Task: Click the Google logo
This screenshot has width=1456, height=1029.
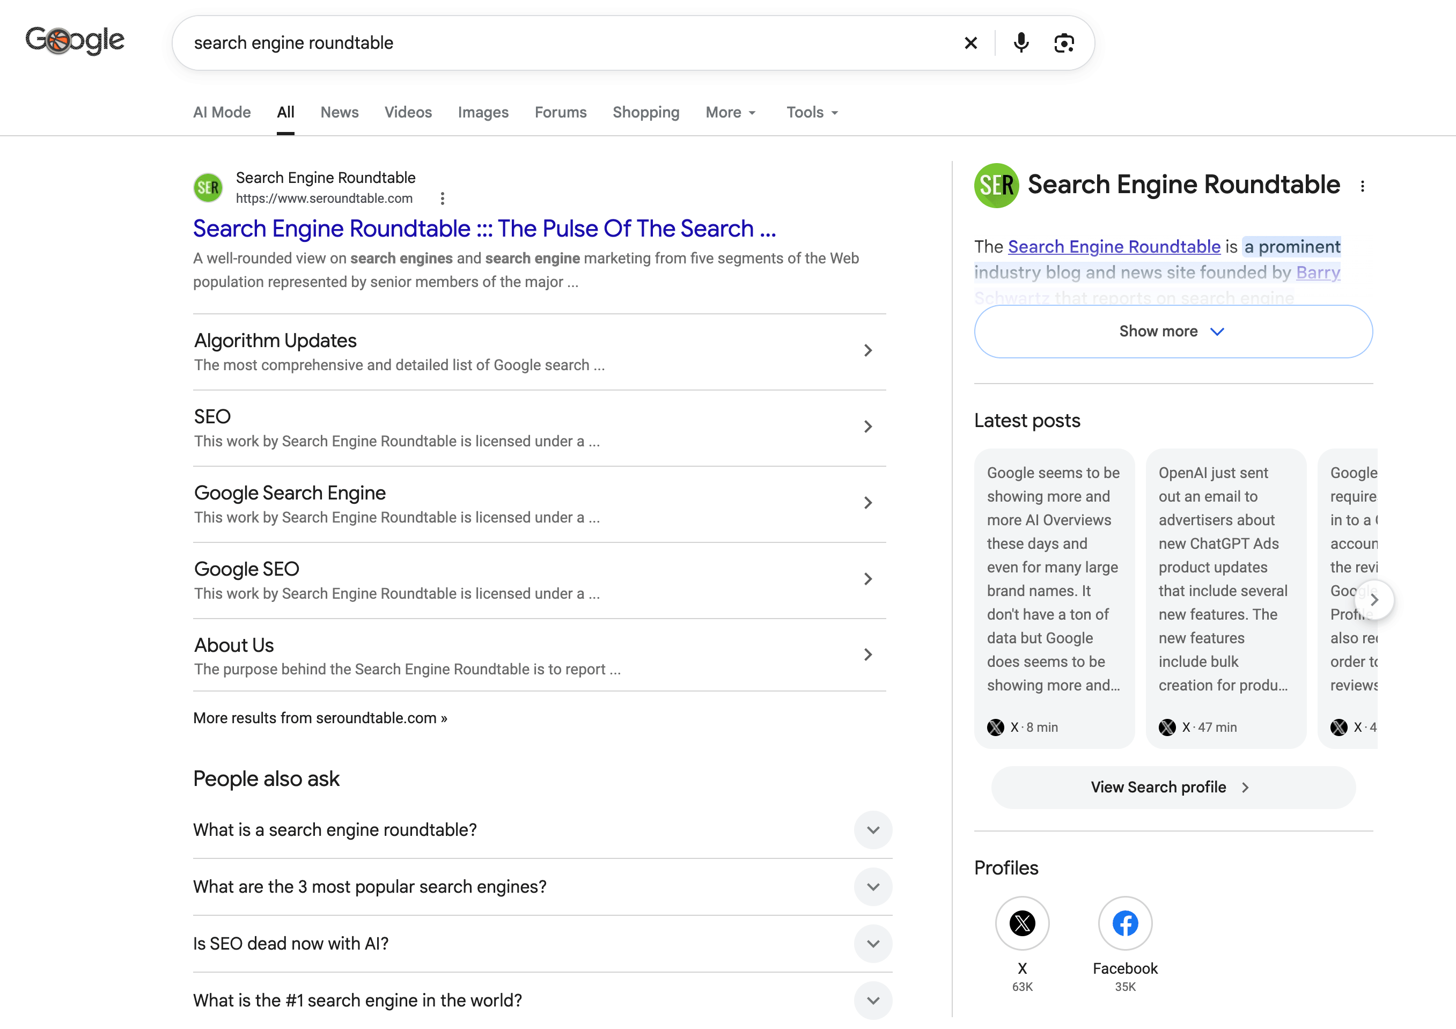Action: click(x=75, y=41)
